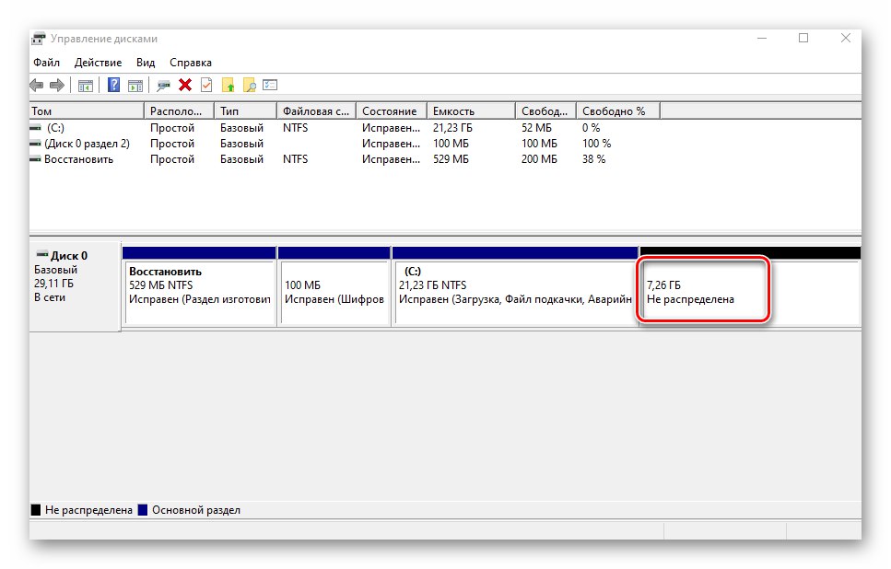Image resolution: width=891 pixels, height=569 pixels.
Task: Click black Не распределена legend swatch
Action: tap(36, 510)
